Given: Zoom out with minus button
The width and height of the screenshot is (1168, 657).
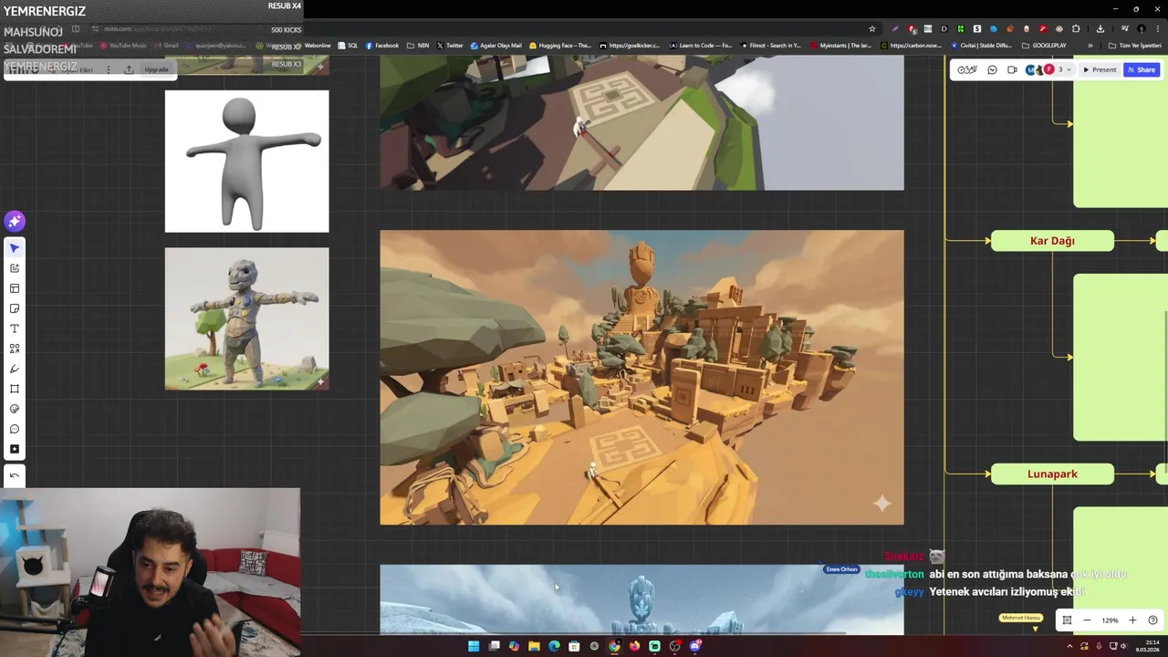Looking at the screenshot, I should (x=1087, y=620).
